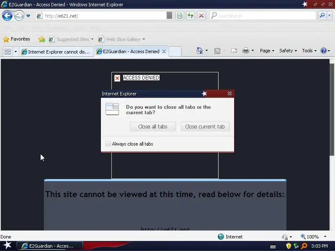
Task: Click the blue Help question icon
Action: [x=323, y=51]
